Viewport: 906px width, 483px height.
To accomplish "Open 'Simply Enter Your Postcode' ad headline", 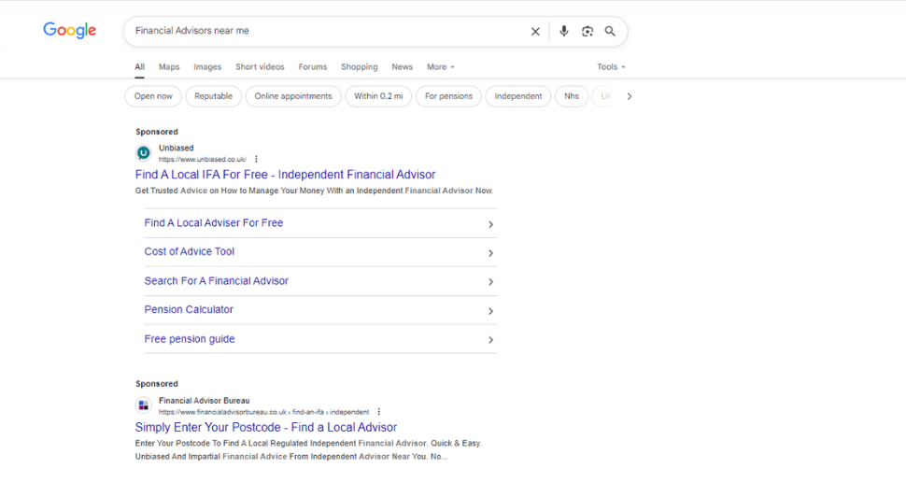I will (x=266, y=428).
